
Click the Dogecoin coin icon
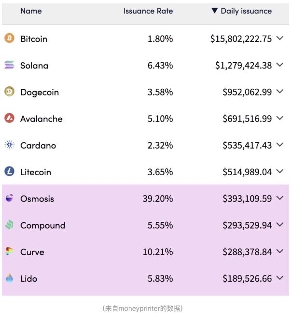[9, 92]
